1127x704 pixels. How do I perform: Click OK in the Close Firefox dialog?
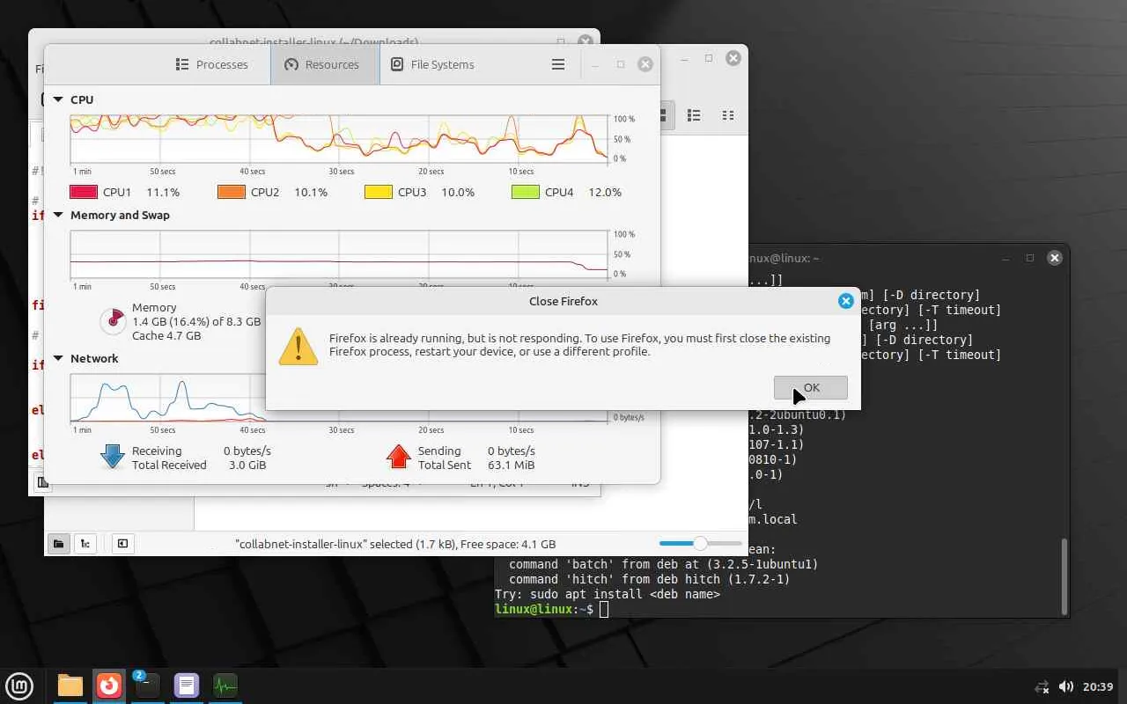[811, 387]
